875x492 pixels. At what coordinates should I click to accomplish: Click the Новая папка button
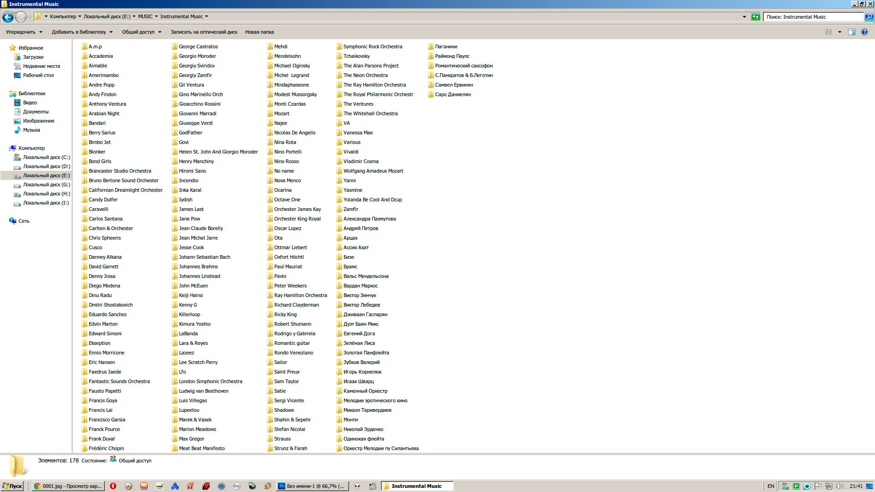point(259,32)
